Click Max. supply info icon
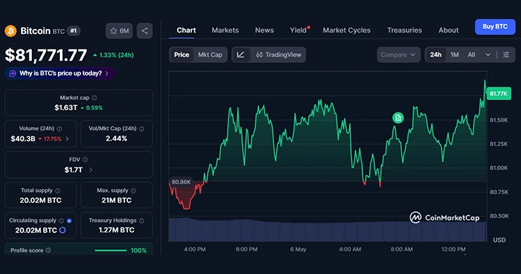This screenshot has height=274, width=521. click(x=133, y=191)
